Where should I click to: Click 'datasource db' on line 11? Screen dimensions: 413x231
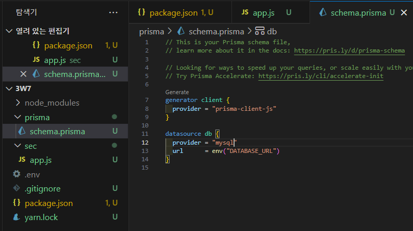[189, 134]
